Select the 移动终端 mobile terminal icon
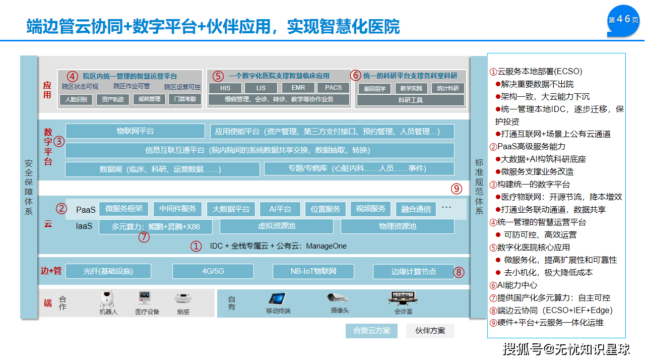The width and height of the screenshot is (645, 363). pos(278,298)
